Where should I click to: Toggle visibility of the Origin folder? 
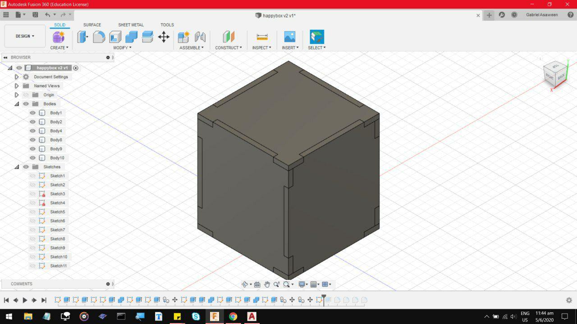[26, 95]
